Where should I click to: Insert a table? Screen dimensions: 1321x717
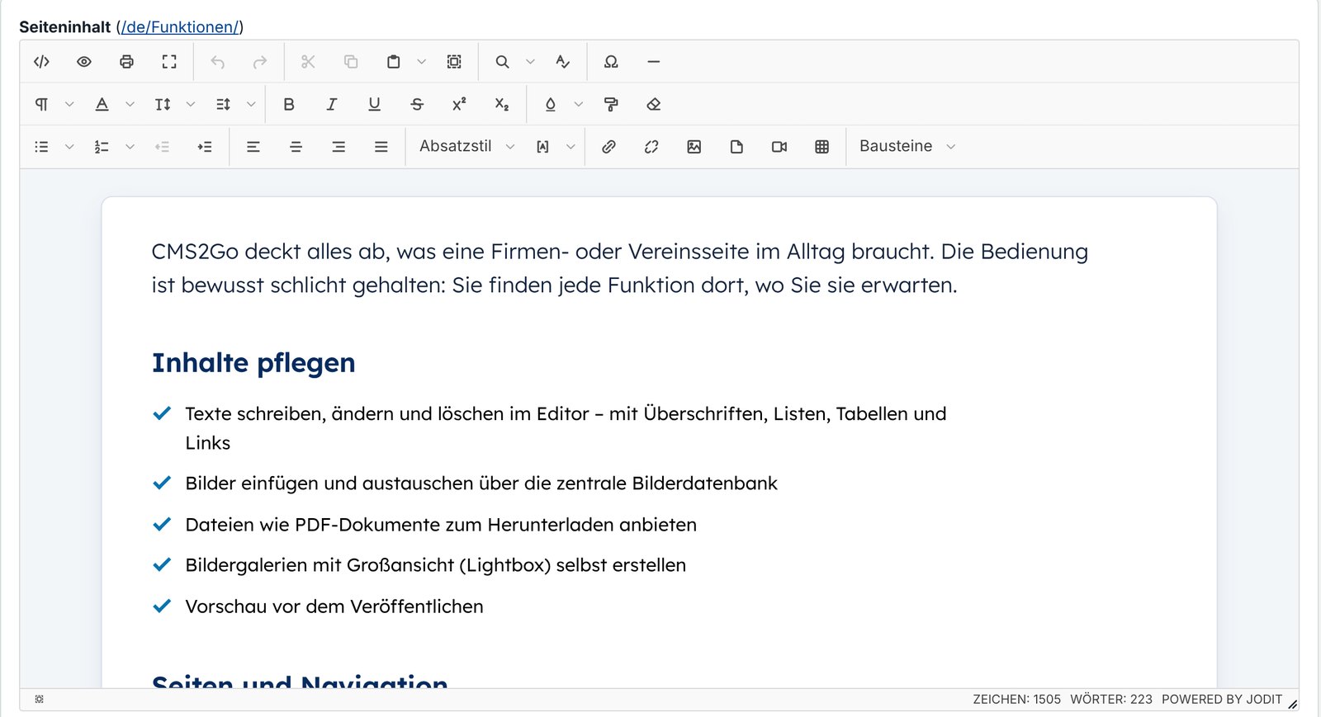coord(822,147)
